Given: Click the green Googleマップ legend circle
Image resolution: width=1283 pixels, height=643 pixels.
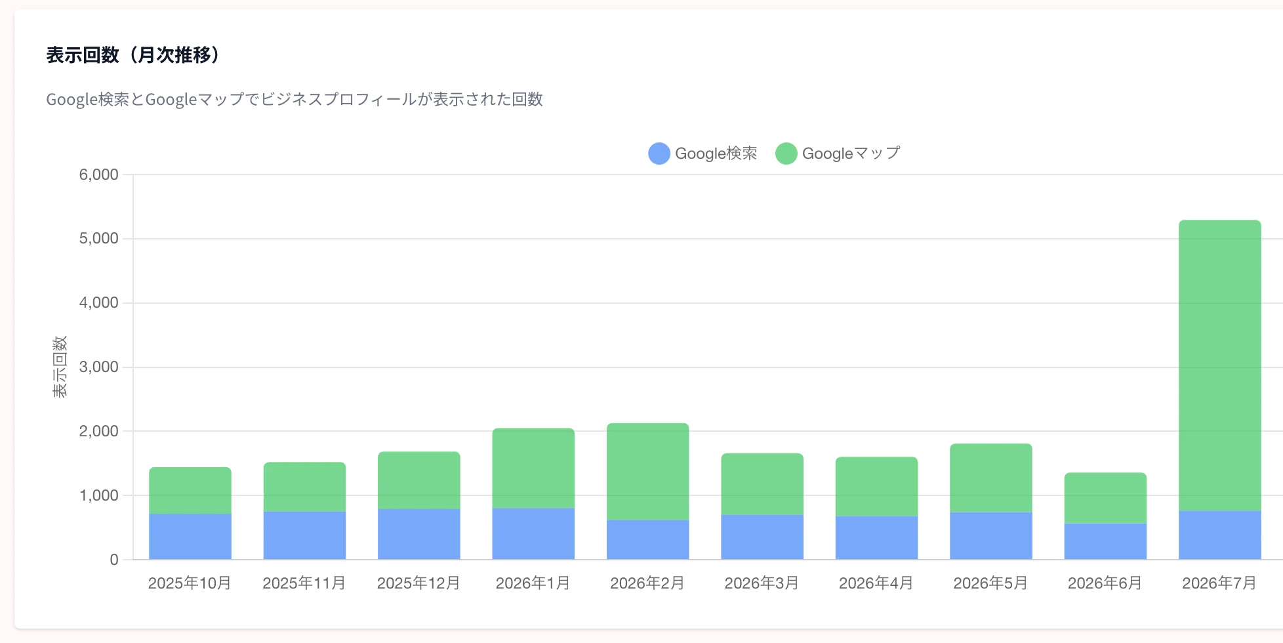Looking at the screenshot, I should tap(786, 154).
